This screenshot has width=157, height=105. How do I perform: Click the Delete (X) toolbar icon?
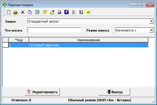[x=23, y=12]
